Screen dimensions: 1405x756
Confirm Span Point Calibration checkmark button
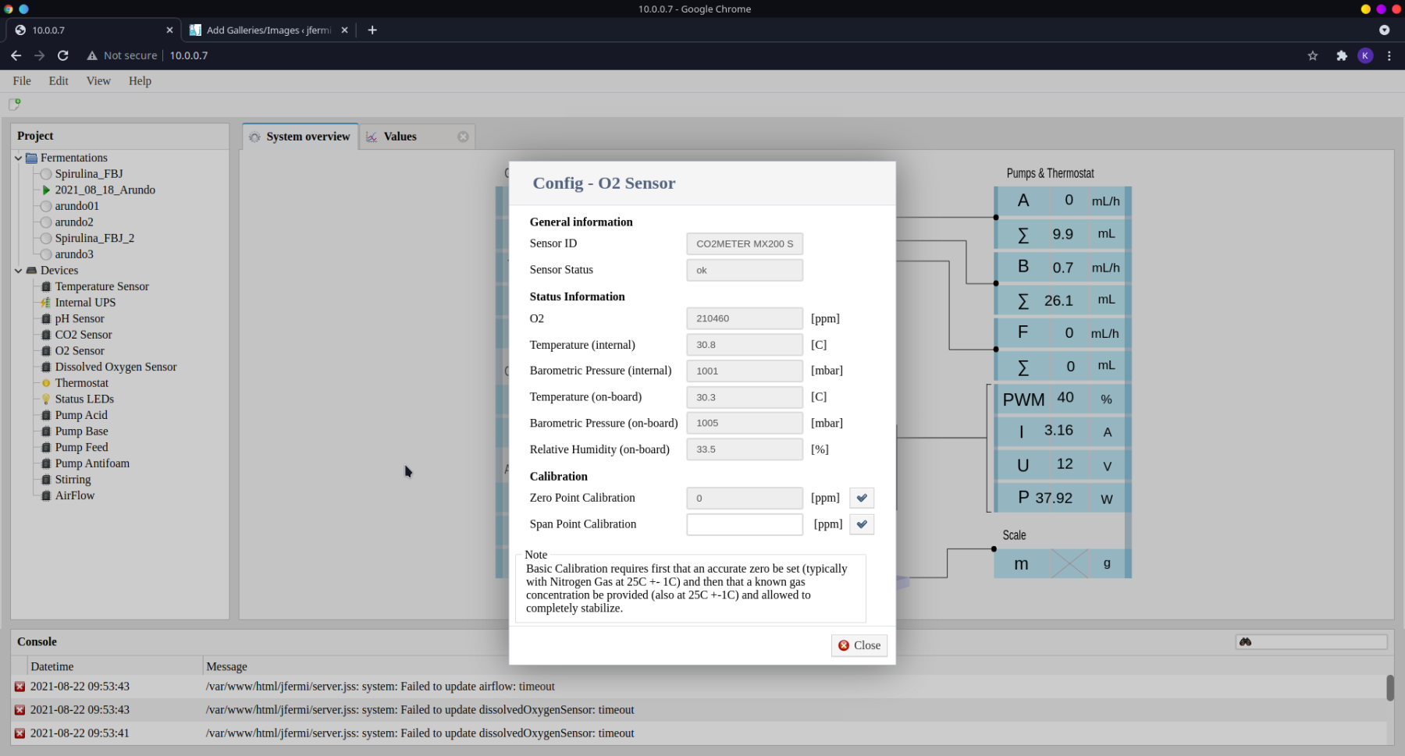[x=862, y=524]
